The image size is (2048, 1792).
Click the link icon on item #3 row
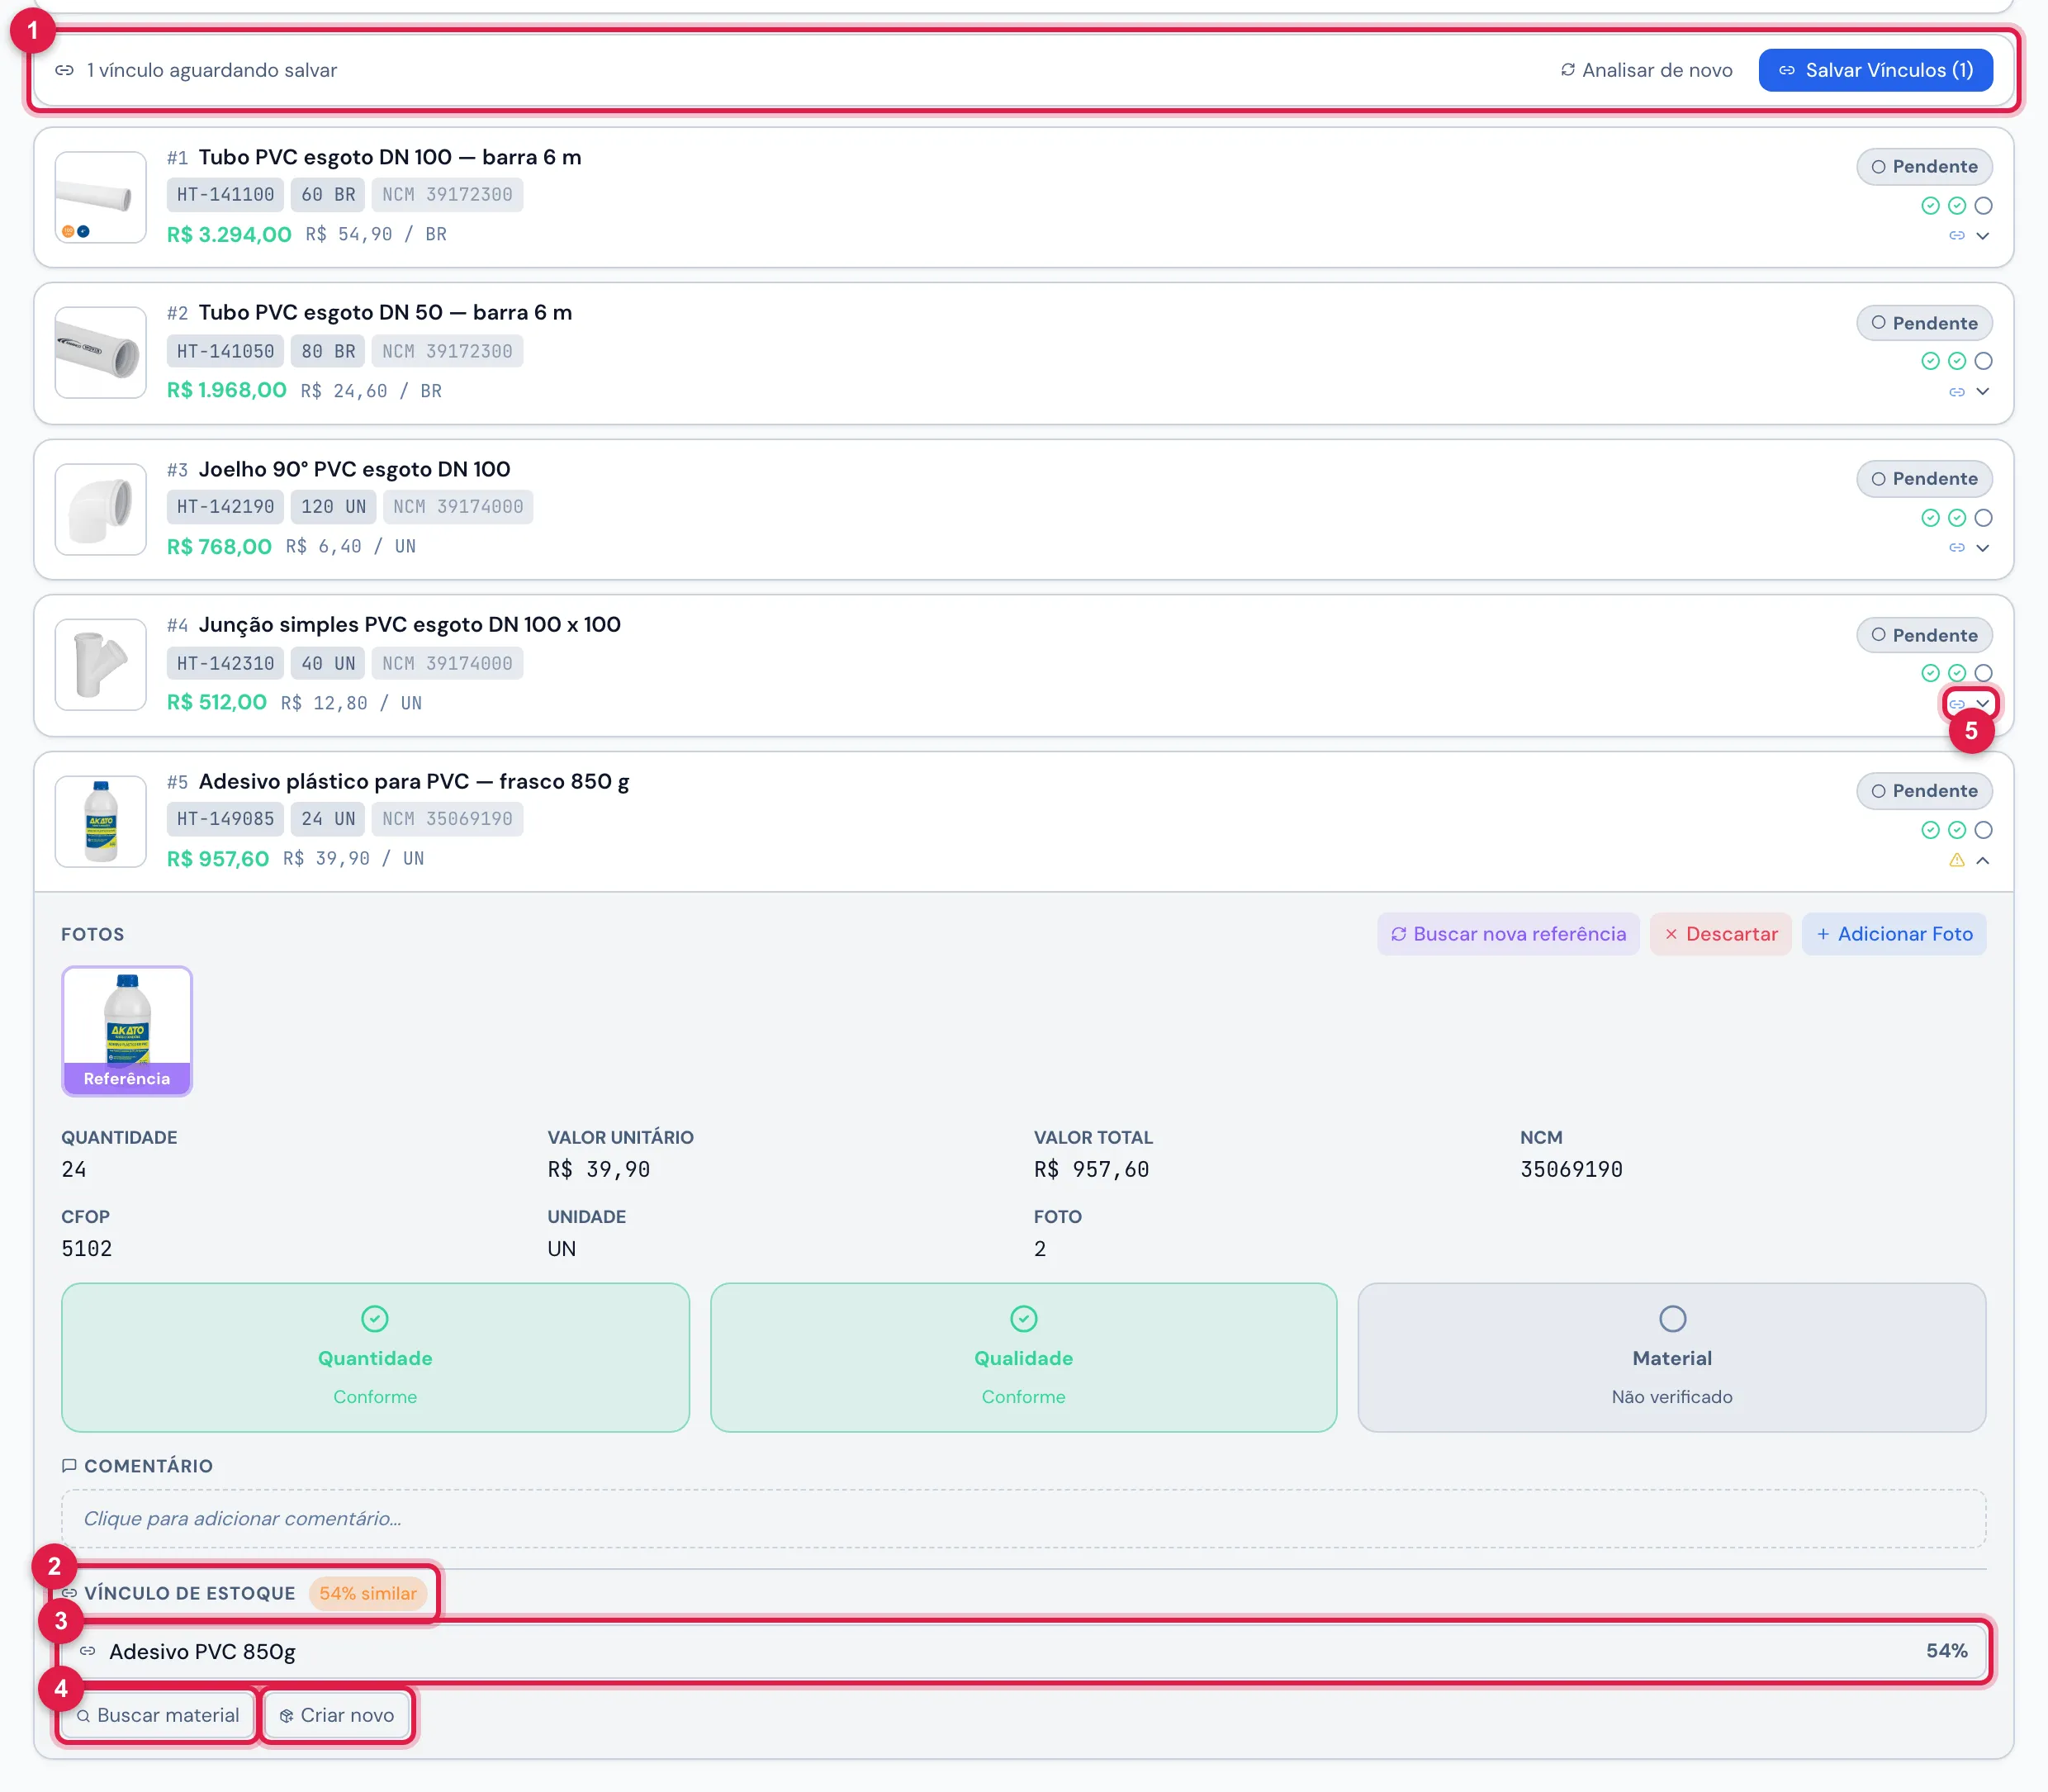click(x=1956, y=548)
